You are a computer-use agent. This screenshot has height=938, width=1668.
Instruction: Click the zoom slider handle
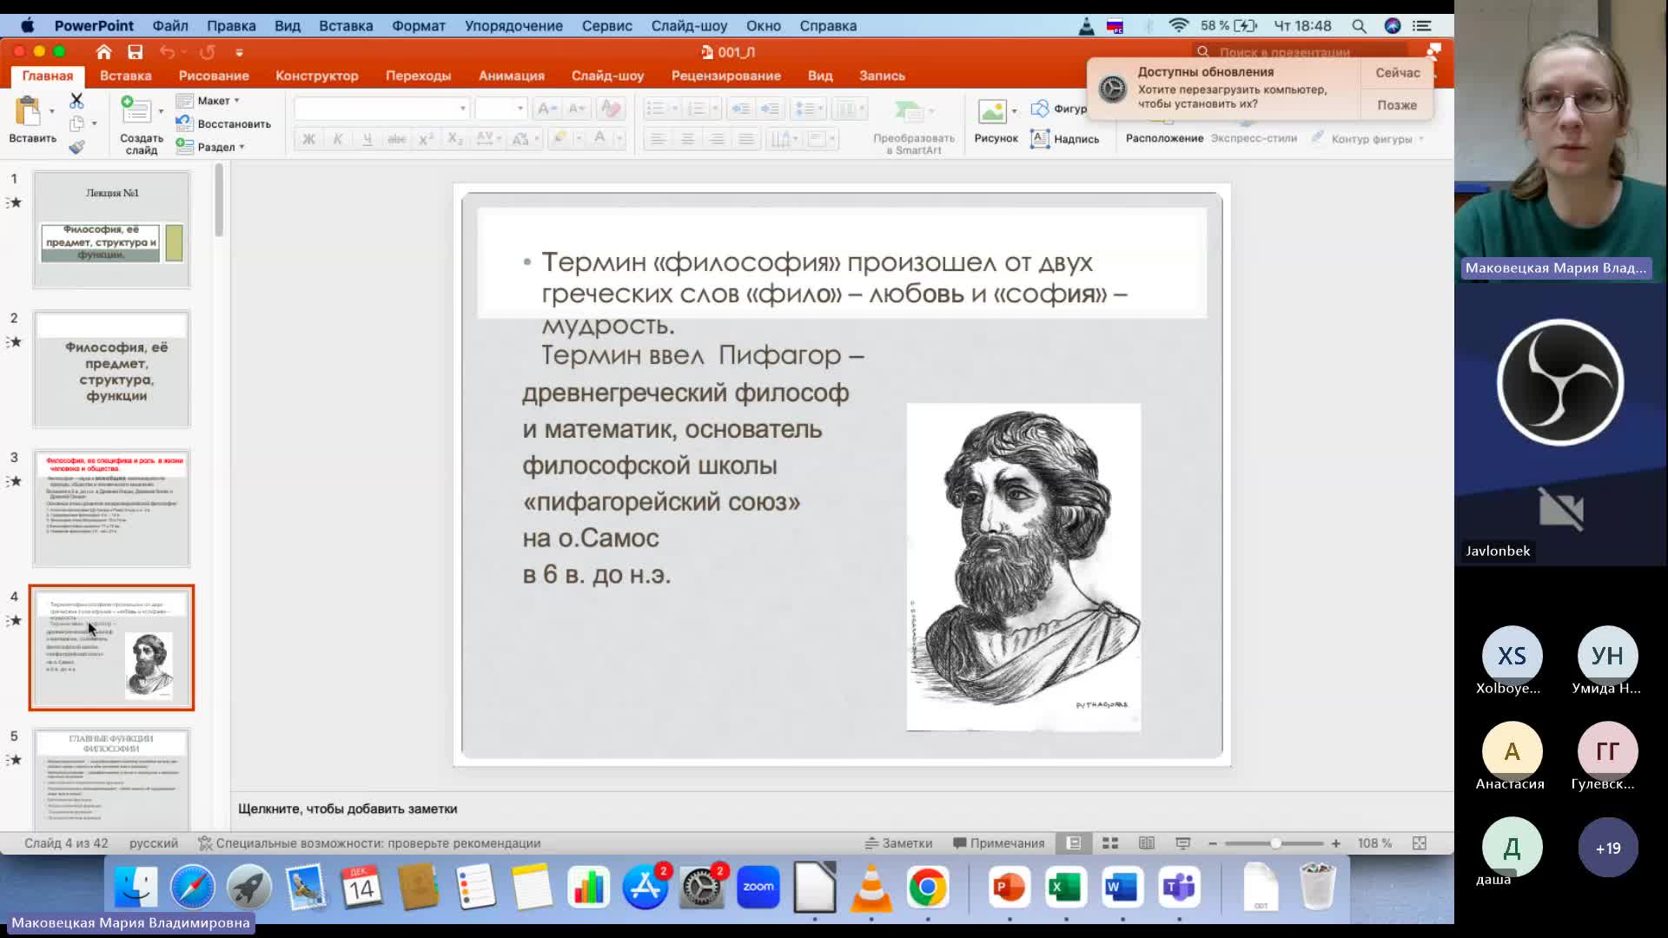[1275, 843]
